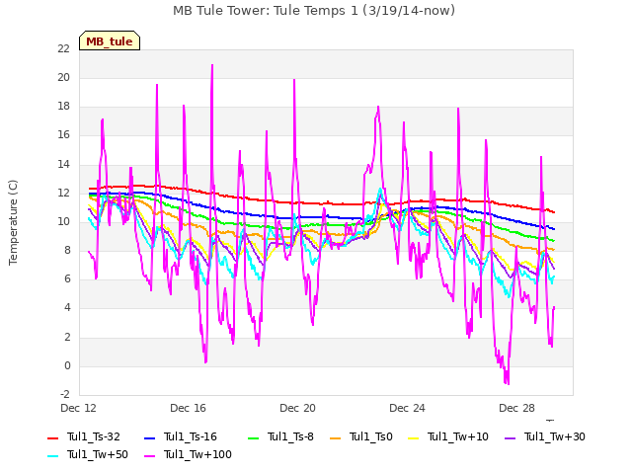This screenshot has width=632, height=474.
Task: Click the Dec 12 x-axis label
Action: pyautogui.click(x=79, y=408)
